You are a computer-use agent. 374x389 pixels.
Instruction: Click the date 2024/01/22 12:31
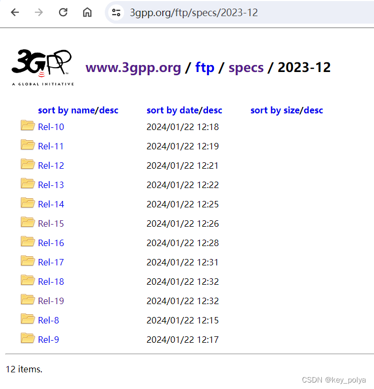pos(183,263)
